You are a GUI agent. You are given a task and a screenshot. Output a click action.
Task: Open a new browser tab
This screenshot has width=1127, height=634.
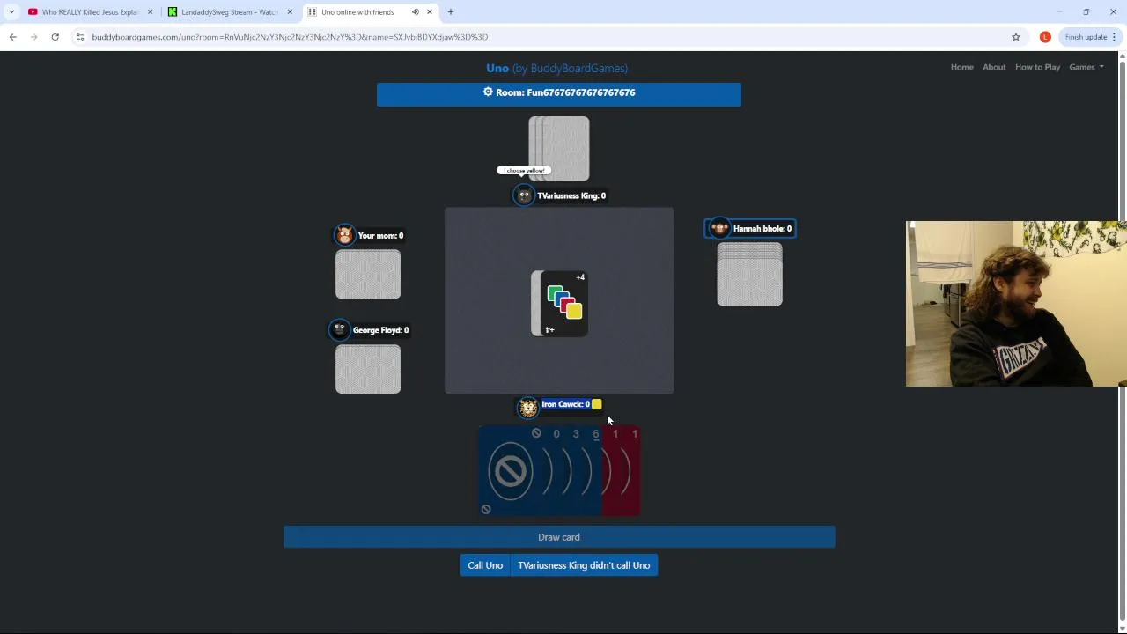pyautogui.click(x=451, y=12)
